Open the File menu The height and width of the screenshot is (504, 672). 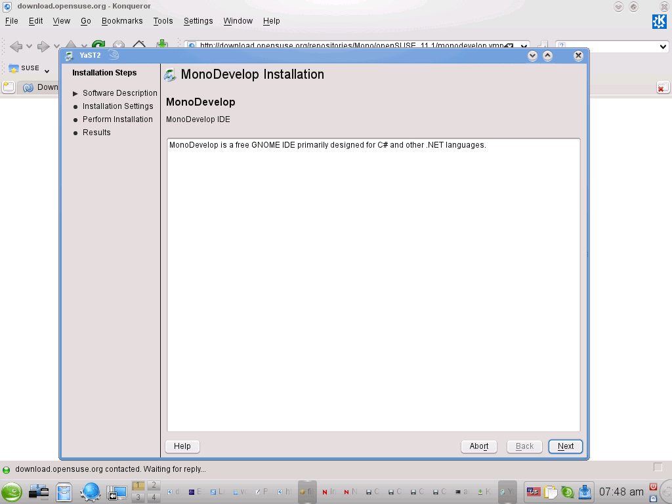pyautogui.click(x=12, y=21)
